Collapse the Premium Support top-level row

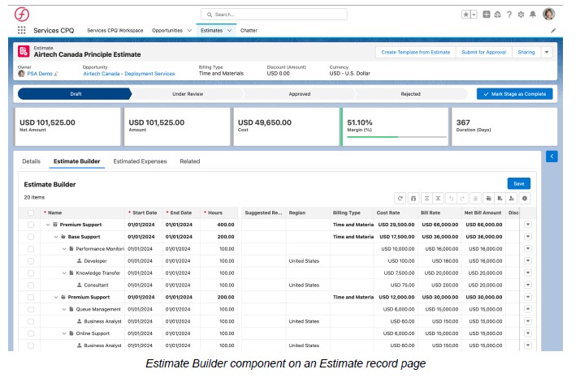48,225
